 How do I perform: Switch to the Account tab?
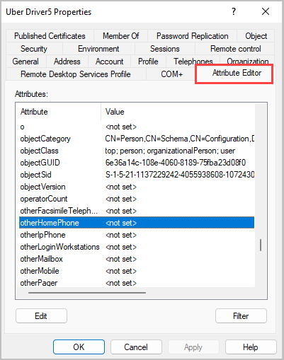109,62
